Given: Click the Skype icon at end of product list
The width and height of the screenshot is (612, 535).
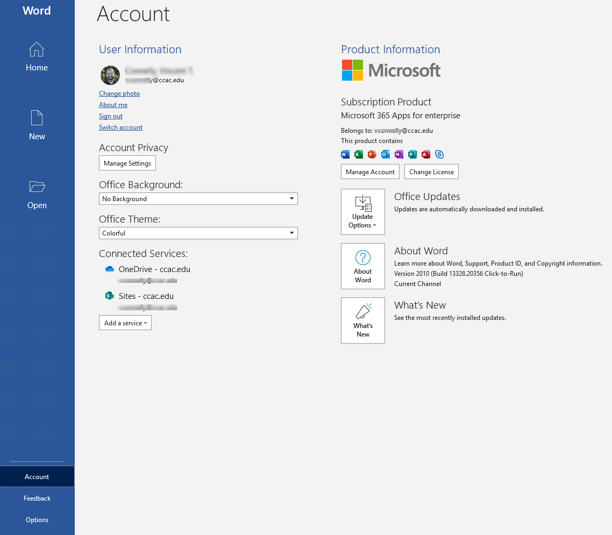Looking at the screenshot, I should (x=439, y=154).
